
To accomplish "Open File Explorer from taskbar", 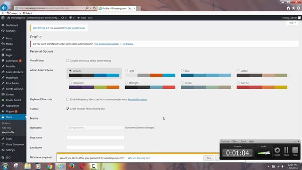I will coord(27,166).
